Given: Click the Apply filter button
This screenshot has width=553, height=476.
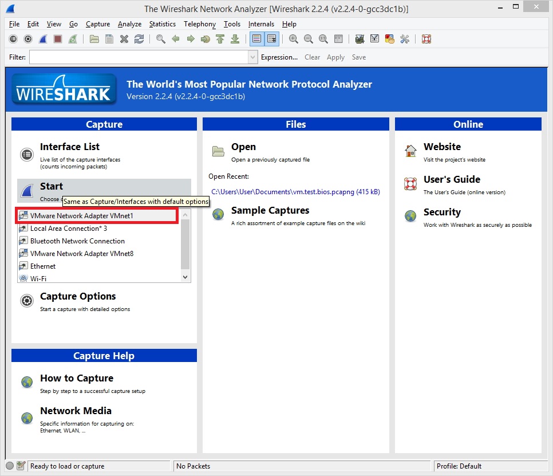Looking at the screenshot, I should pyautogui.click(x=335, y=57).
